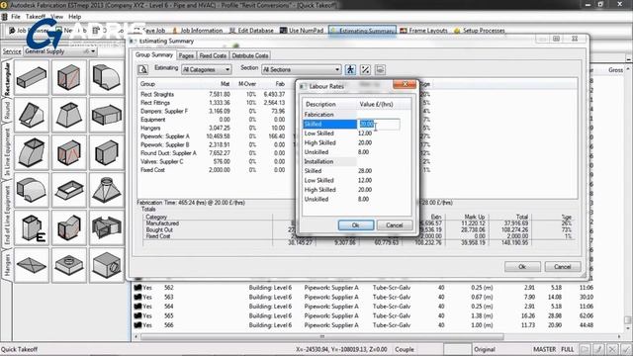This screenshot has height=356, width=633.
Task: Select the angled boot fitting icon
Action: pos(32,115)
